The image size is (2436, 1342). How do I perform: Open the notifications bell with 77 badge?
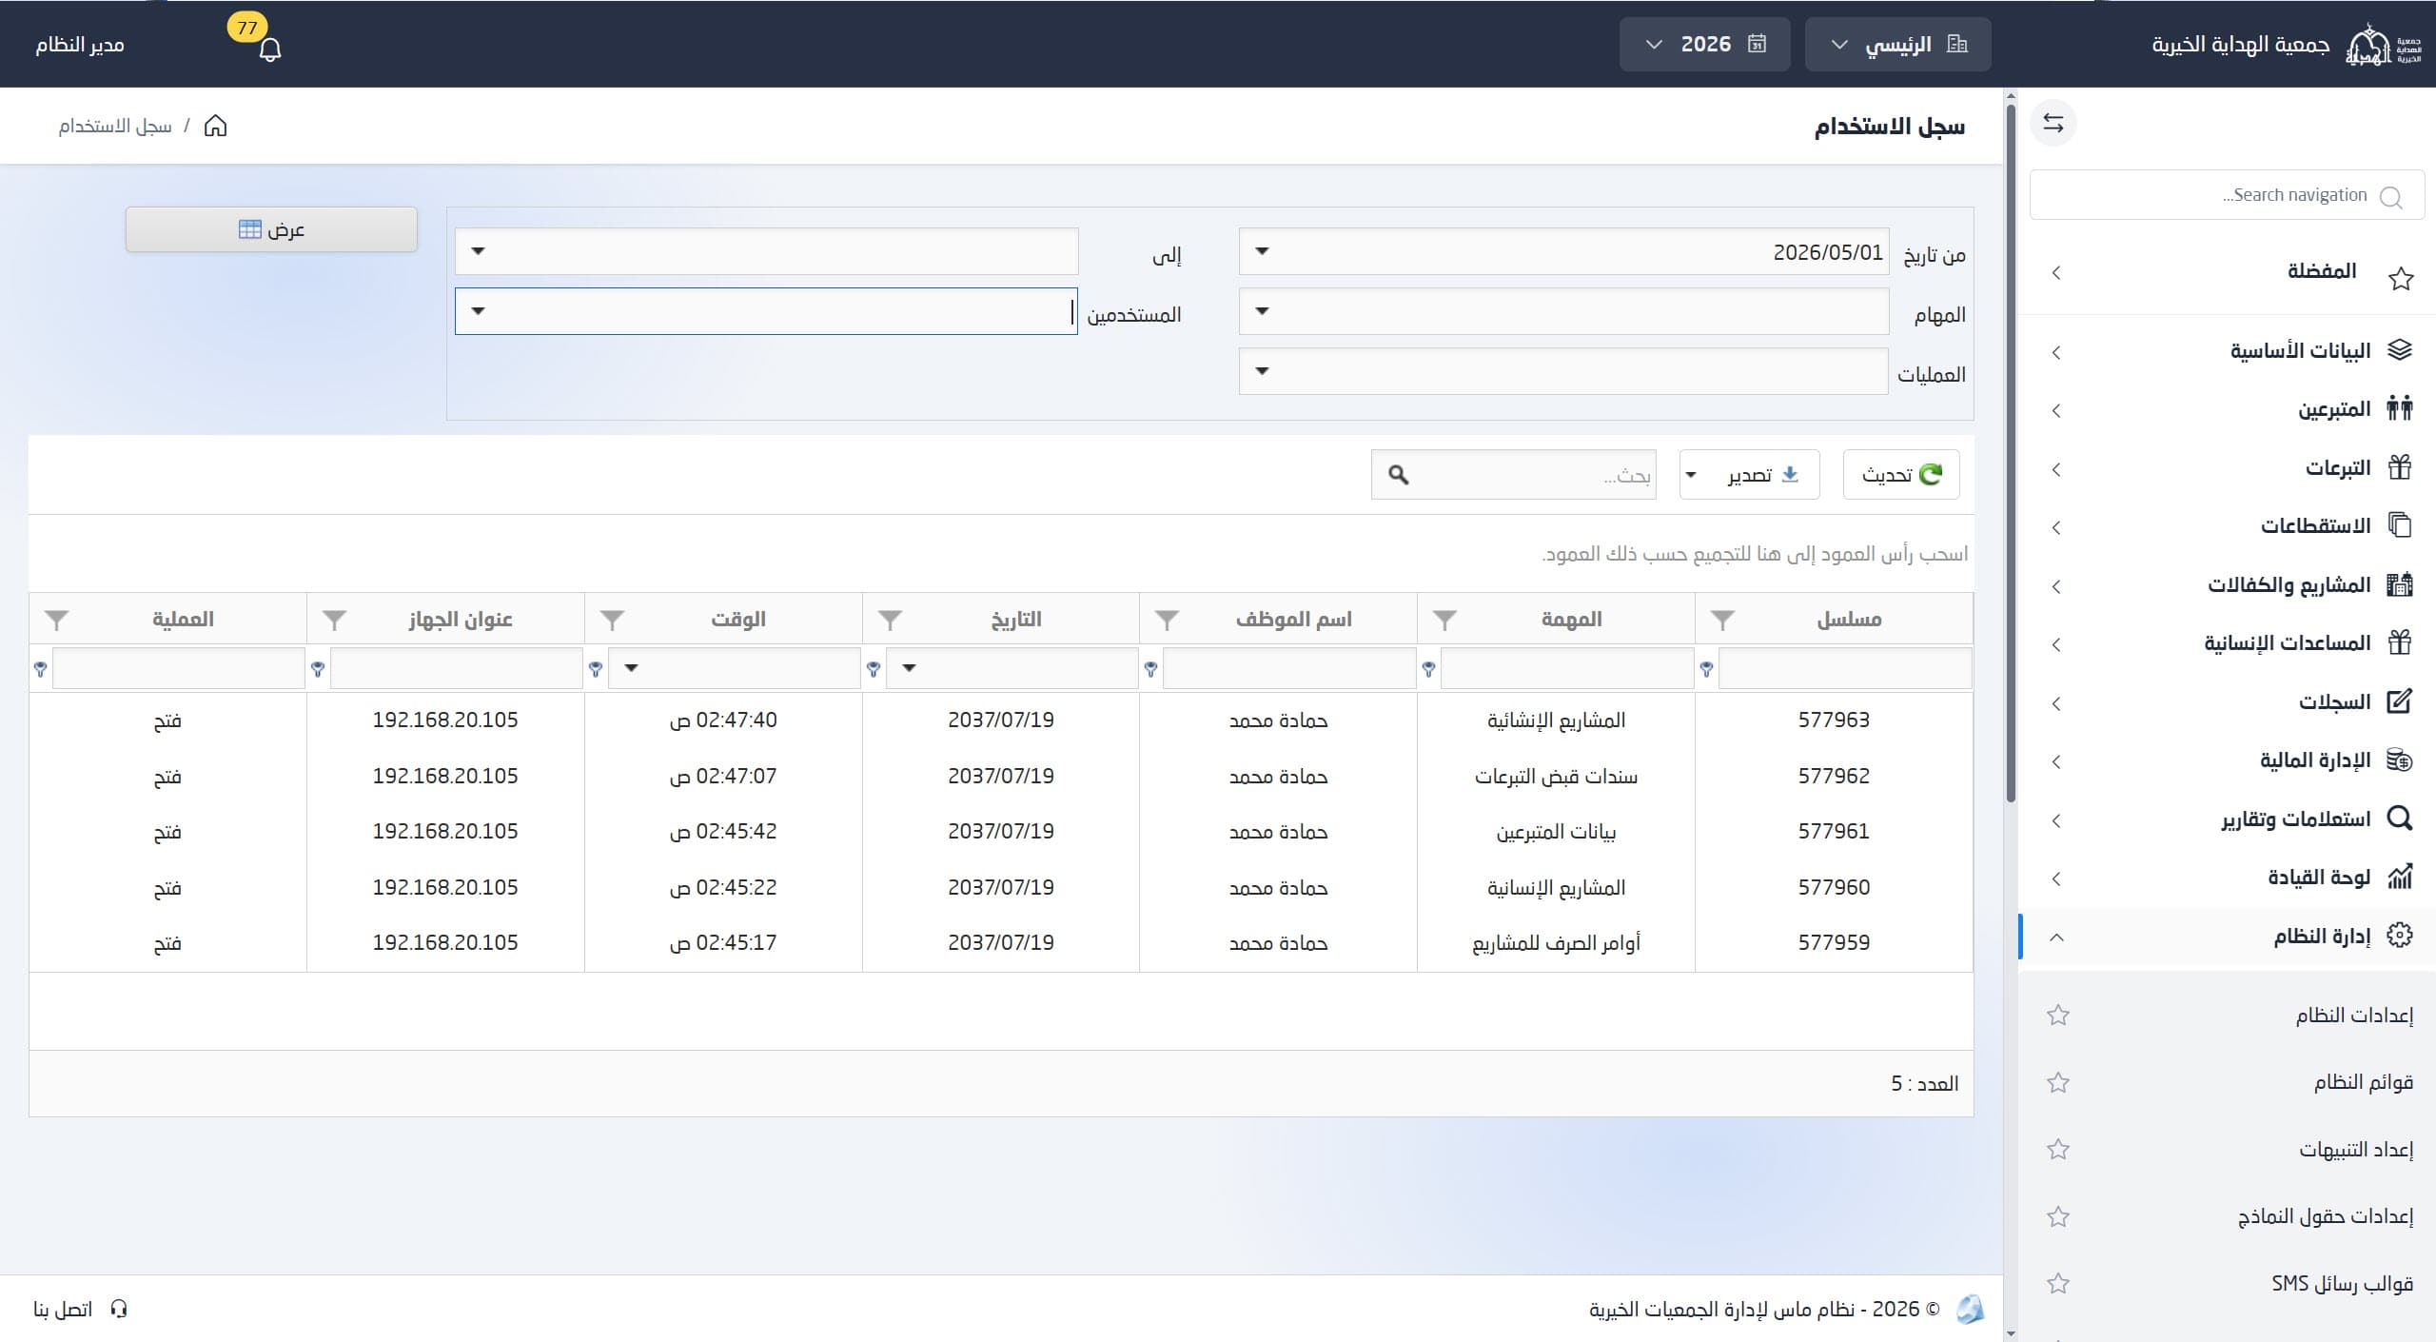[269, 49]
